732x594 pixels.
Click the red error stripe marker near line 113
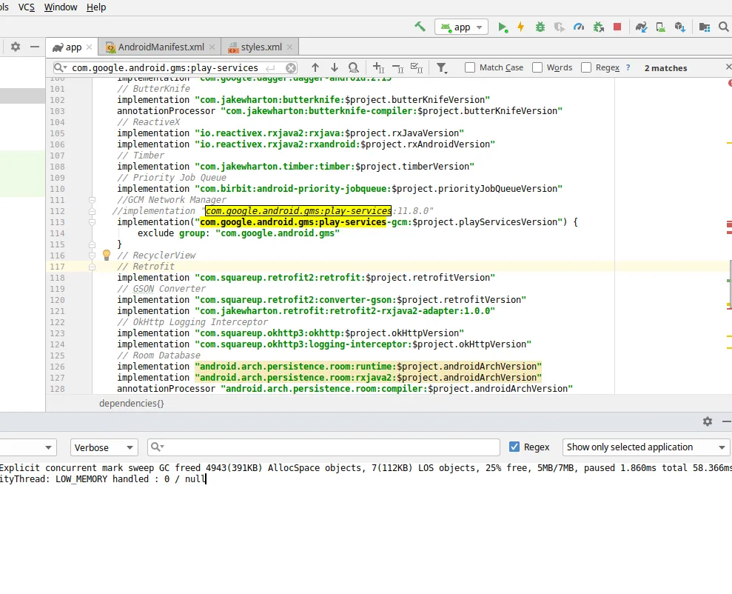click(729, 225)
